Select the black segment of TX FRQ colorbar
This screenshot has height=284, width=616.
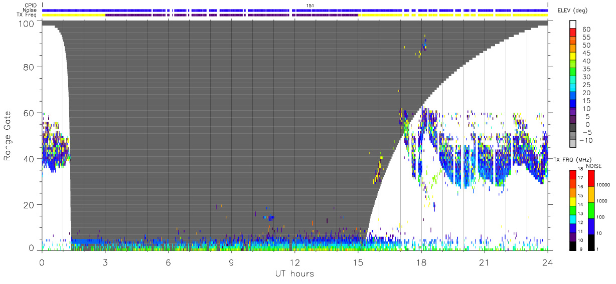[x=572, y=246]
